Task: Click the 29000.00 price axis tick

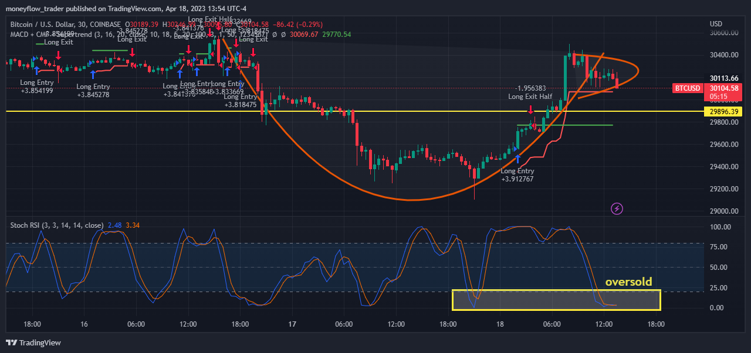Action: [724, 211]
